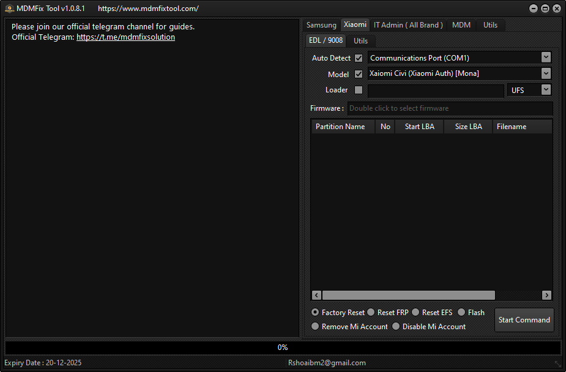
Task: Click the Start Command button
Action: [x=524, y=319]
